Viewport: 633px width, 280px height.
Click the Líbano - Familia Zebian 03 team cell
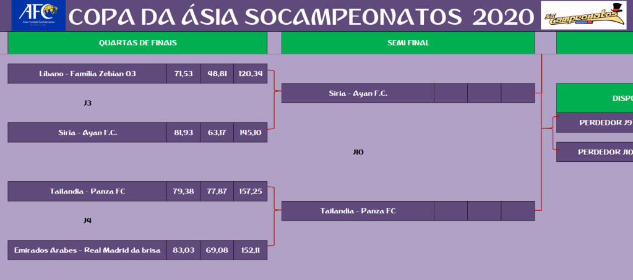(x=87, y=74)
